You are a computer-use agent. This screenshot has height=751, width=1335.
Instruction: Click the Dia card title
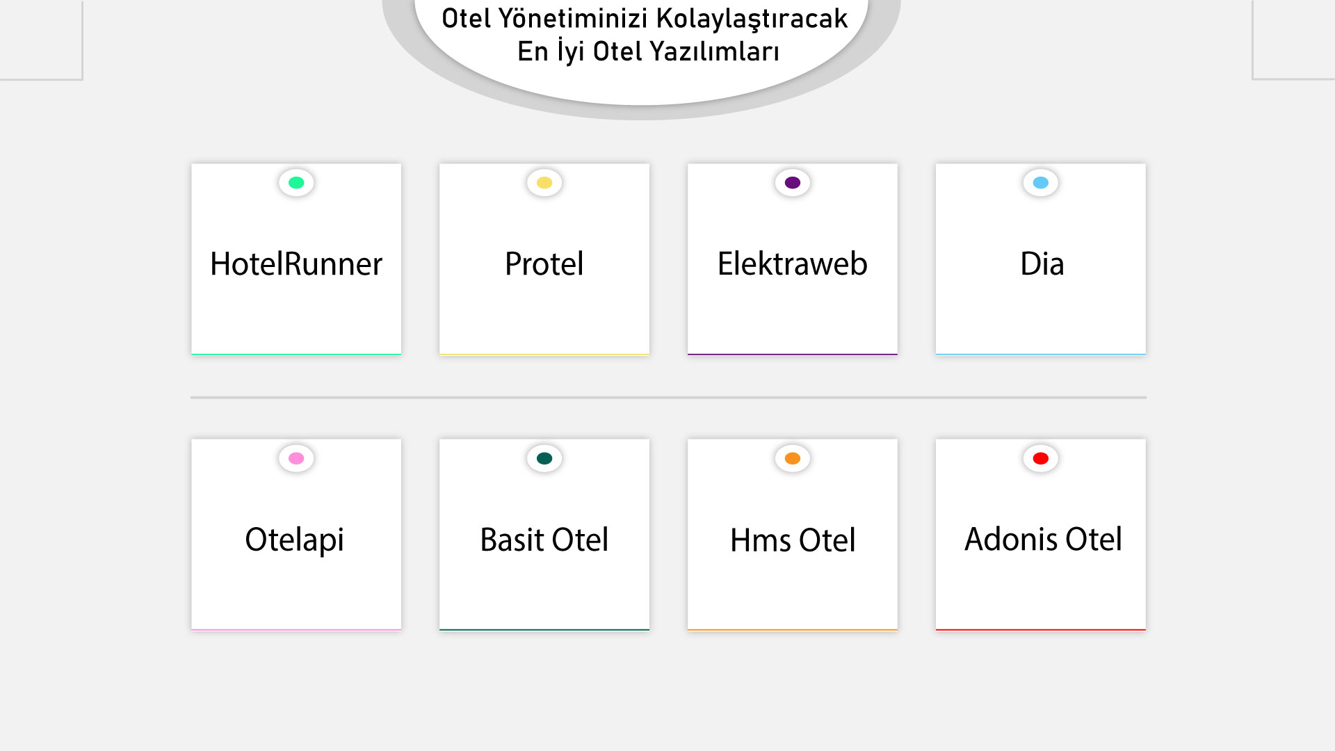1042,264
